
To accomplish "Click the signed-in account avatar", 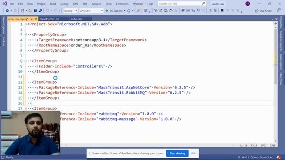I will pos(248,4).
